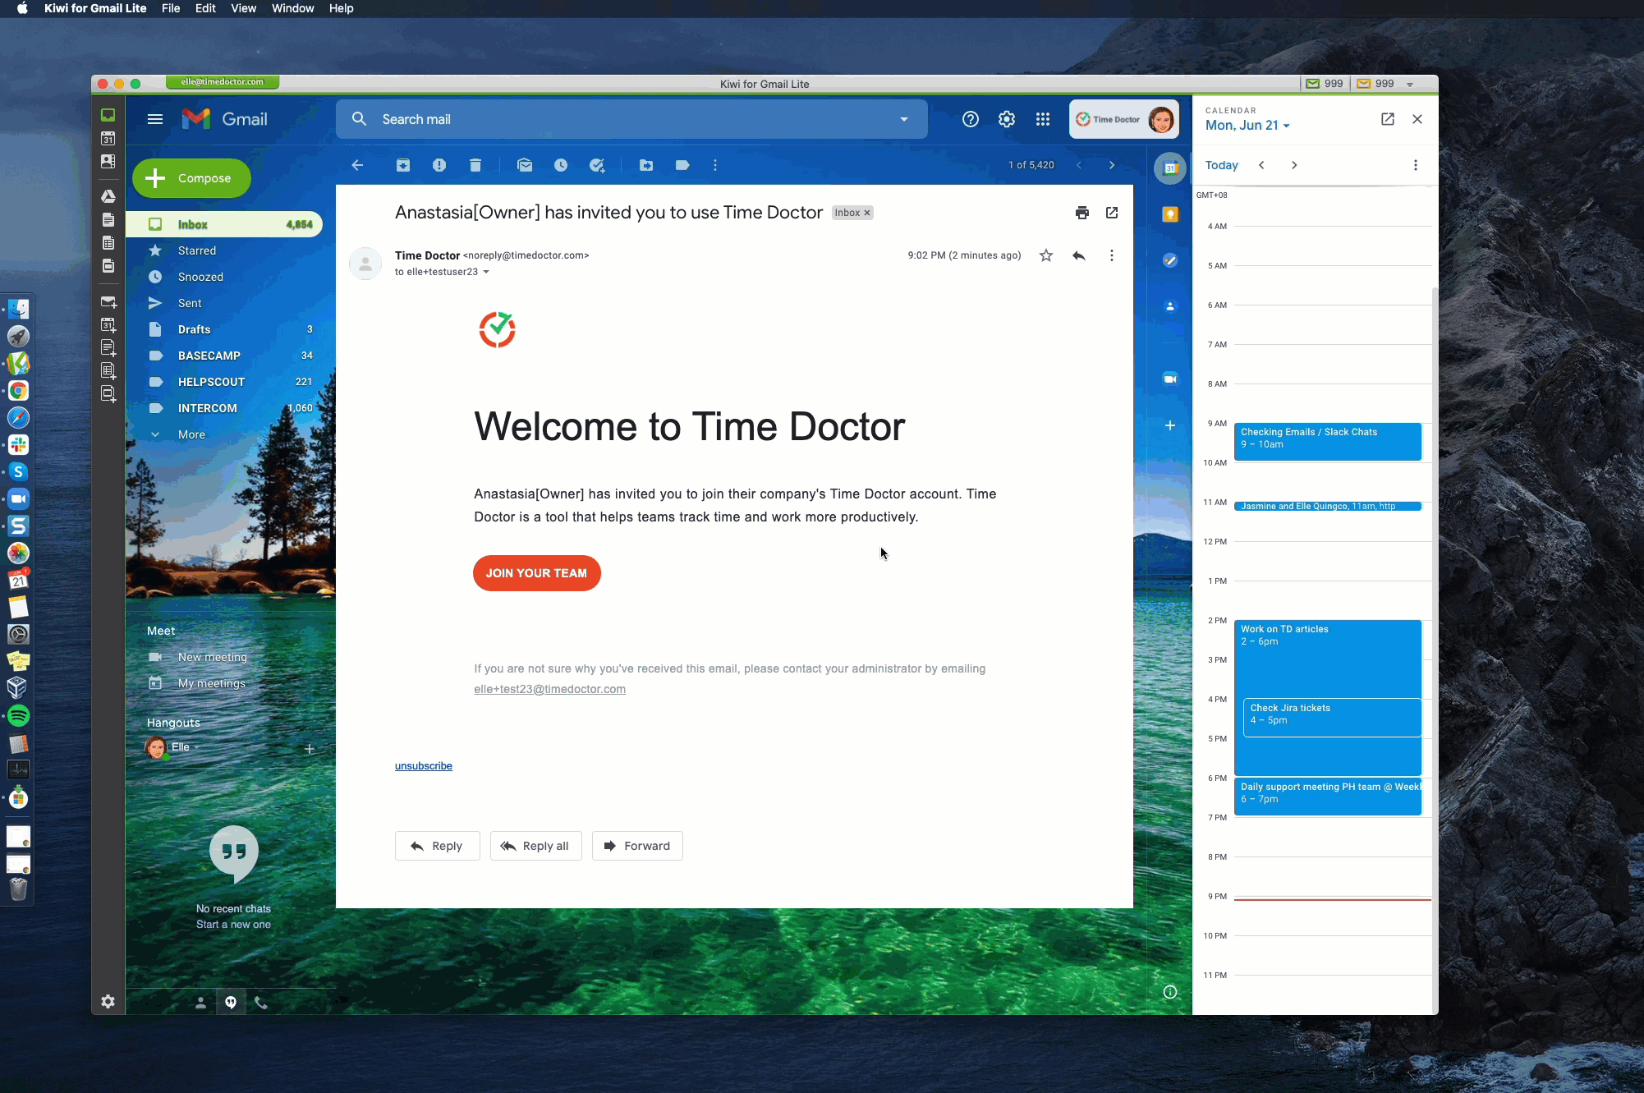
Task: Click the Reply all button
Action: [535, 846]
